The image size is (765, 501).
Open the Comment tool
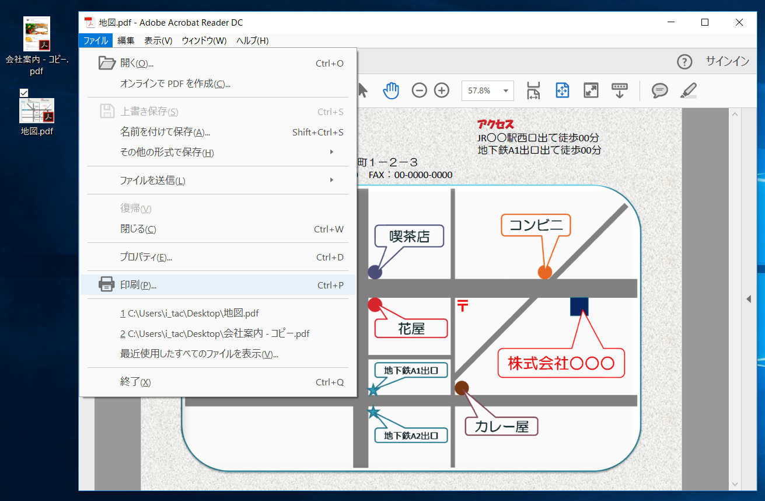coord(659,91)
